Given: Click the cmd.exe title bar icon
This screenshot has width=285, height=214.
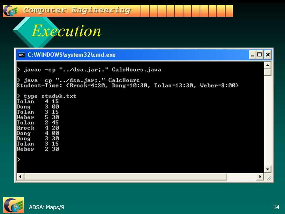Looking at the screenshot, I should click(21, 55).
